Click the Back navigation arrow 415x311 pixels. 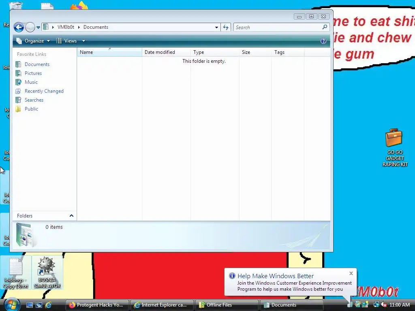(19, 27)
